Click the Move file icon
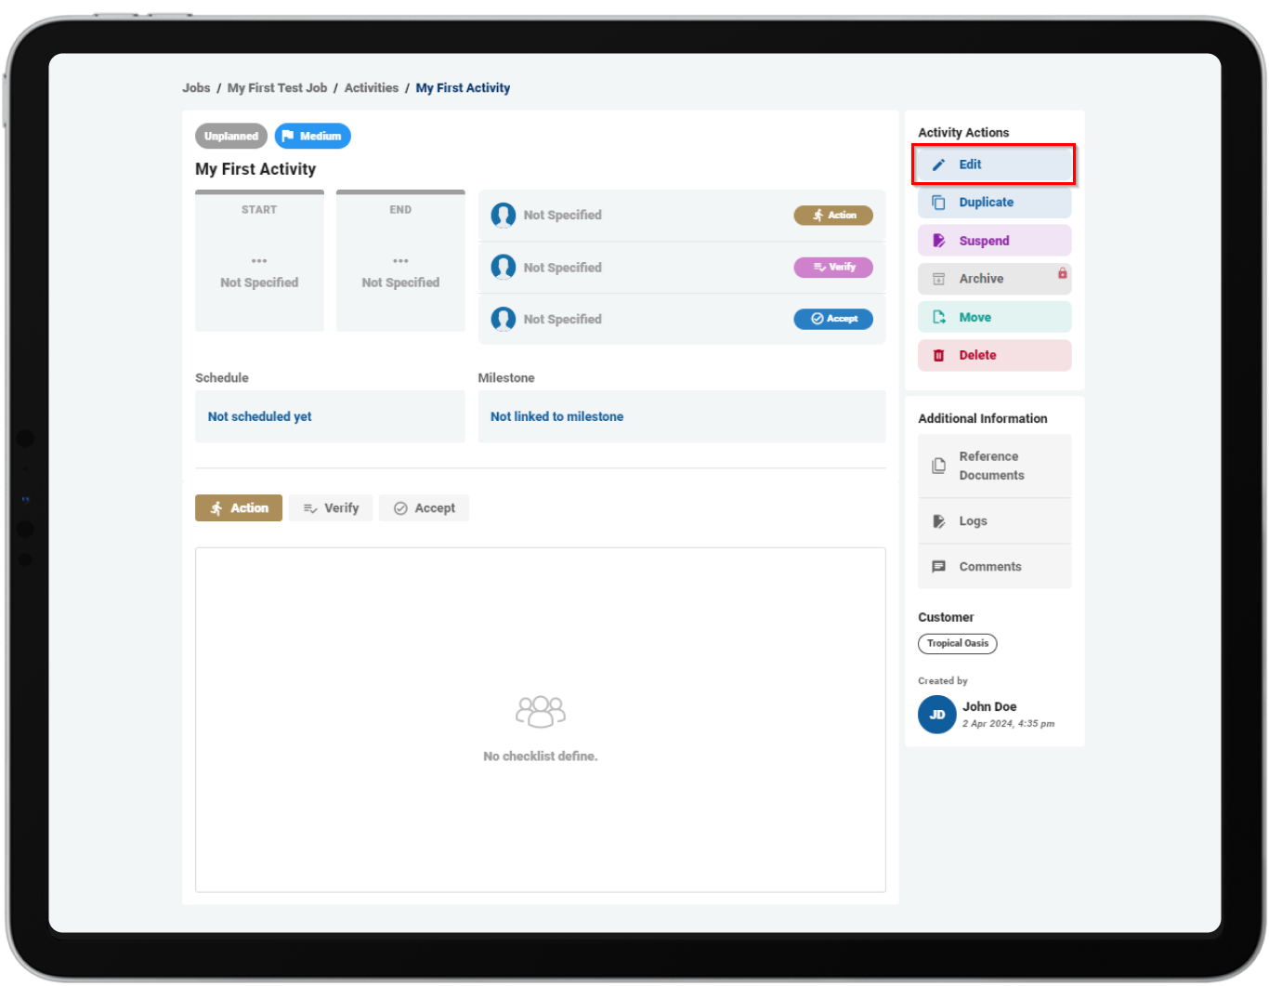The height and width of the screenshot is (986, 1269). tap(938, 317)
